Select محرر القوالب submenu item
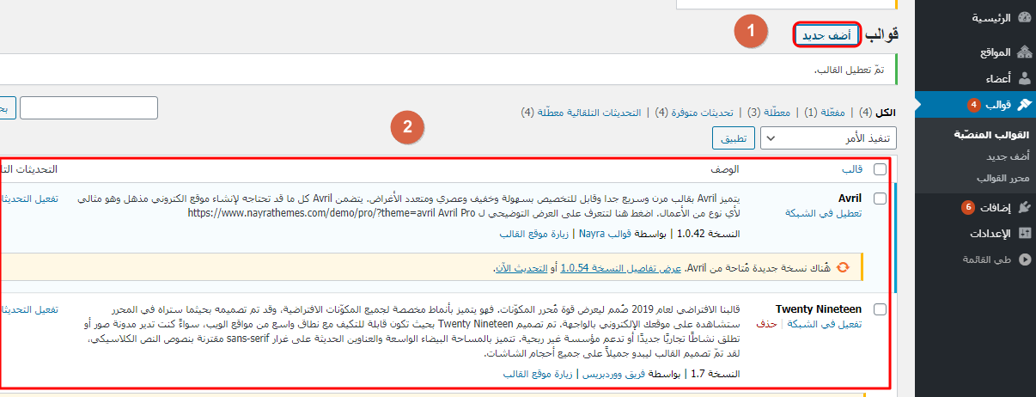This screenshot has height=397, width=1036. point(1002,178)
